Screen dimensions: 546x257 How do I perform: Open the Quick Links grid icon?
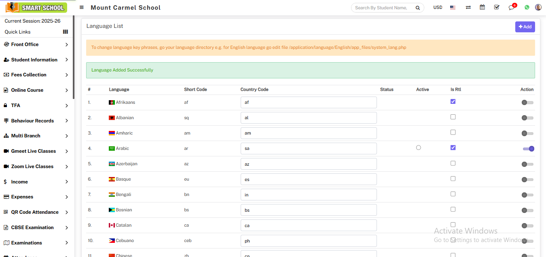[x=66, y=32]
